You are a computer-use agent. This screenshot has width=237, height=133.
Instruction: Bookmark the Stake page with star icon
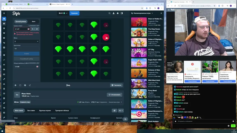point(142,8)
